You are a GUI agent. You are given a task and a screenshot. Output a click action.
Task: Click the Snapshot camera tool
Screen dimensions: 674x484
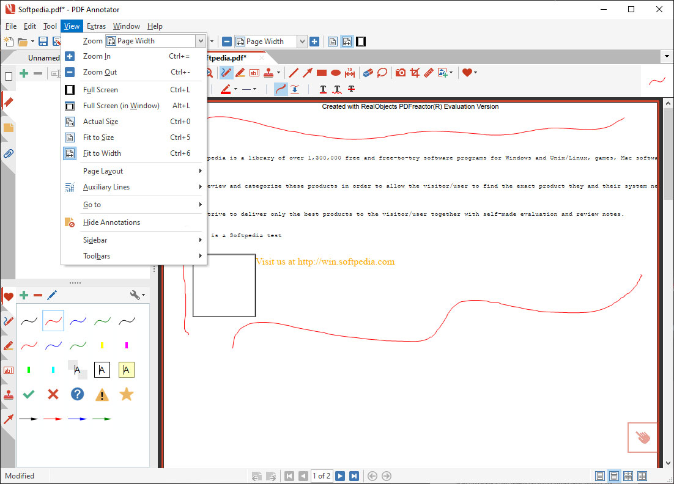click(x=401, y=73)
